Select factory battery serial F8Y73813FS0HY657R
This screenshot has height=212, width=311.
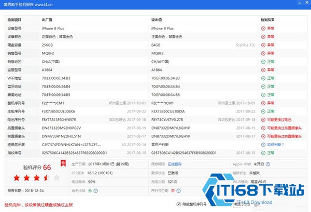(x=59, y=120)
